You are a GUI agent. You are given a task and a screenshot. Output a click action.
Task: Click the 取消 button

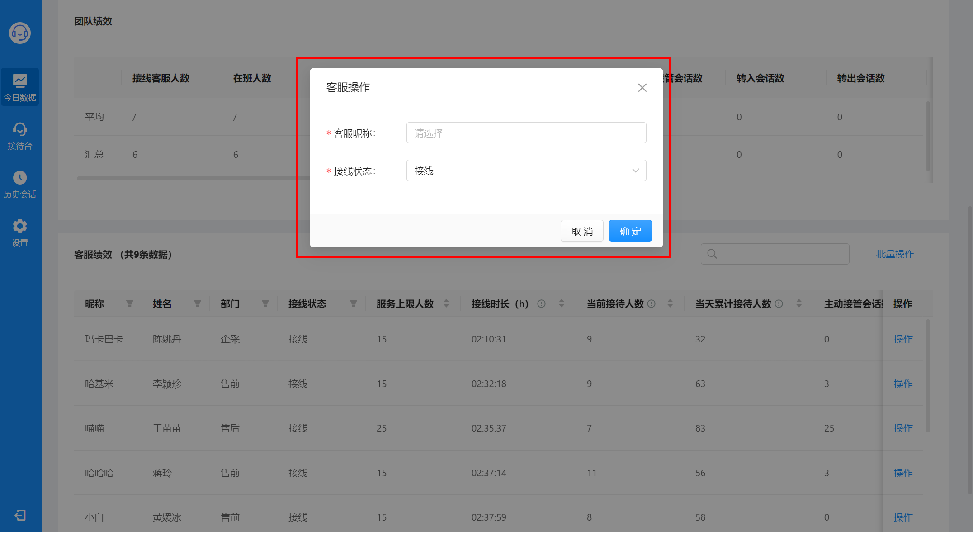582,231
